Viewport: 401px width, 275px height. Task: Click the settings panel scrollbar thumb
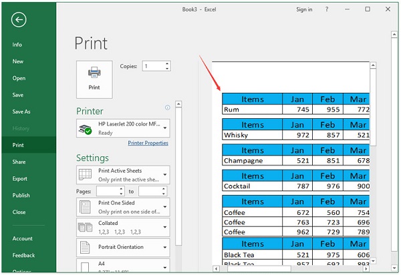coord(178,176)
